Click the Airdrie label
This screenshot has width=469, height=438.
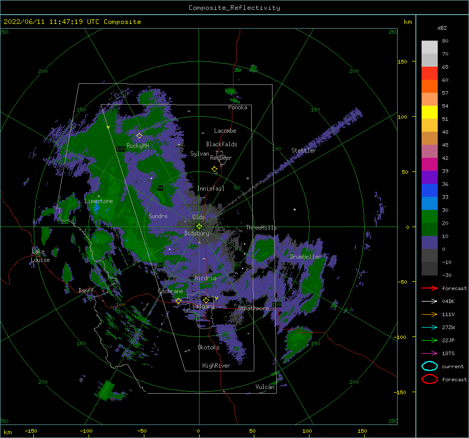coord(205,278)
